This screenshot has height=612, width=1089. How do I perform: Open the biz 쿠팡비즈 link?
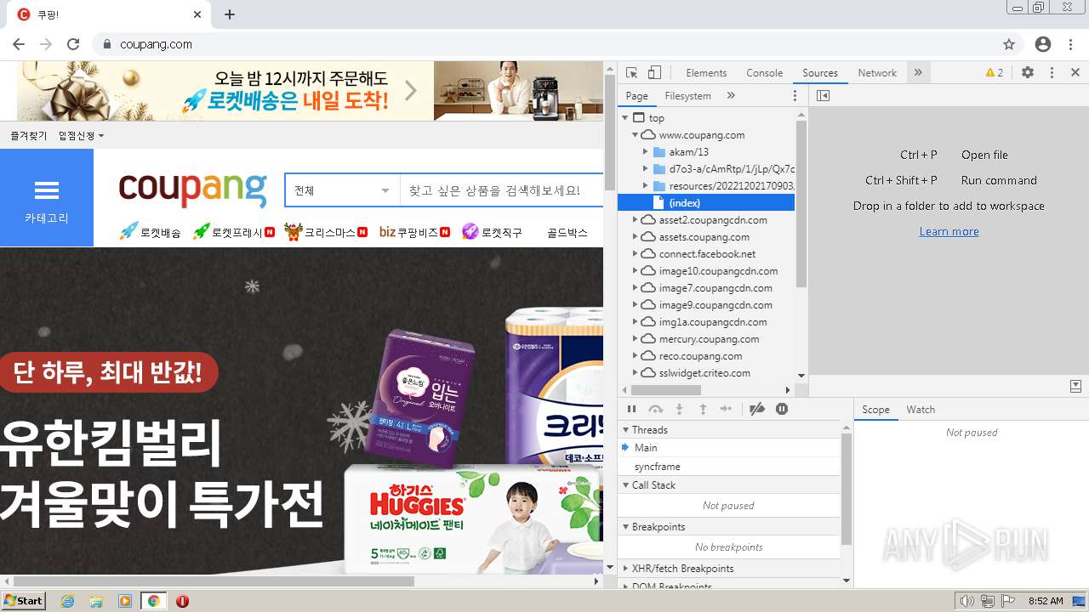pyautogui.click(x=415, y=231)
